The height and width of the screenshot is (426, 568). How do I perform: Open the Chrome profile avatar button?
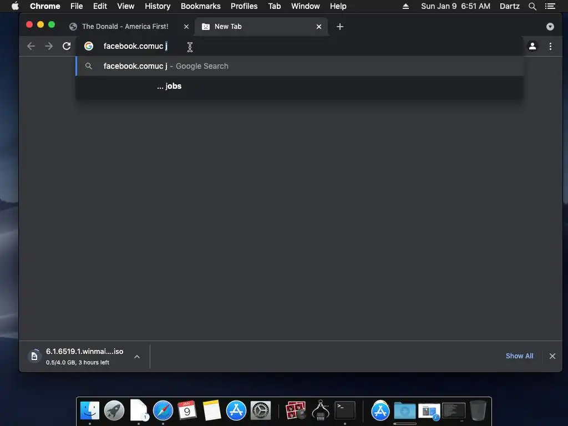[x=532, y=46]
